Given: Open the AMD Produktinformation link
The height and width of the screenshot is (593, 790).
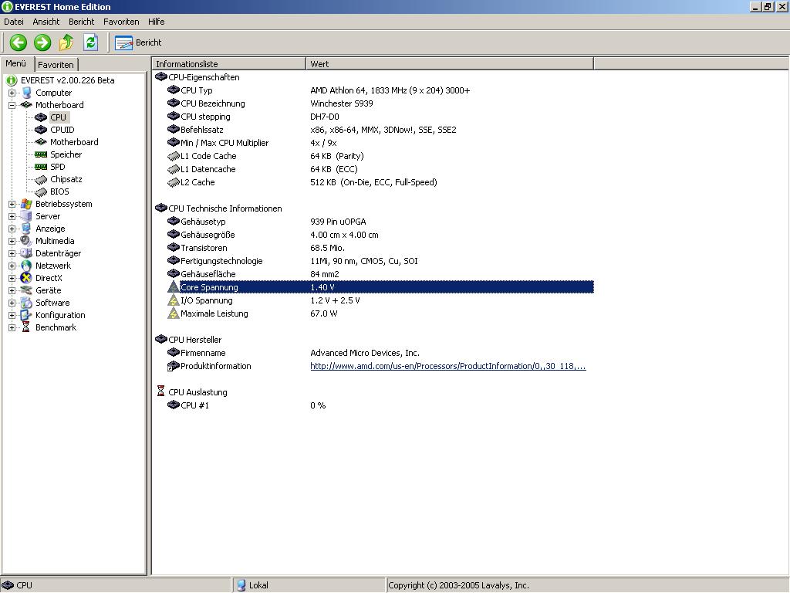Looking at the screenshot, I should [x=448, y=366].
